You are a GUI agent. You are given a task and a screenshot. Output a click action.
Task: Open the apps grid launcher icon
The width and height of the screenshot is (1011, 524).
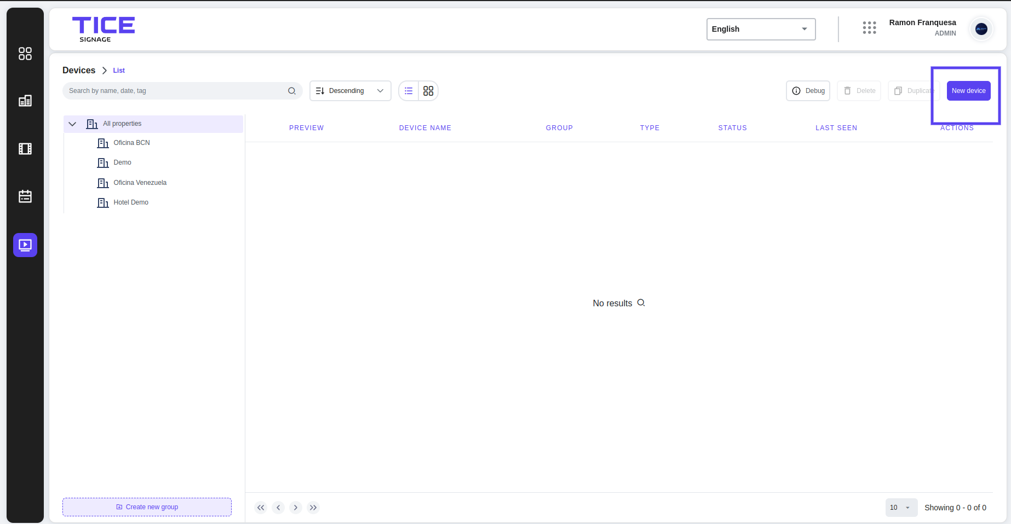coord(869,28)
